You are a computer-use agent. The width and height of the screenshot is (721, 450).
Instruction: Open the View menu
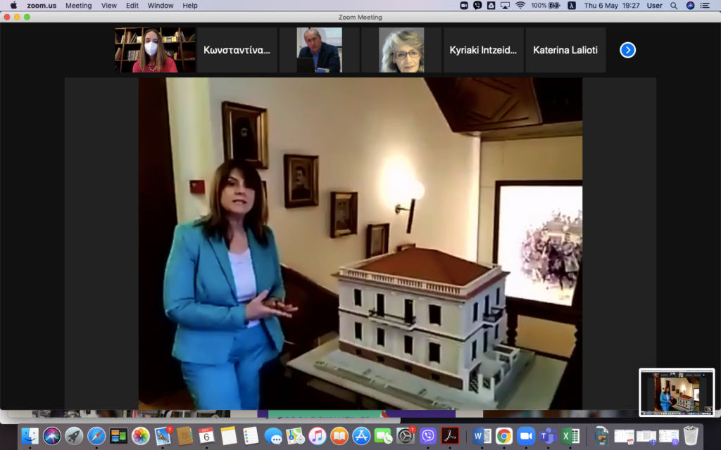click(108, 6)
